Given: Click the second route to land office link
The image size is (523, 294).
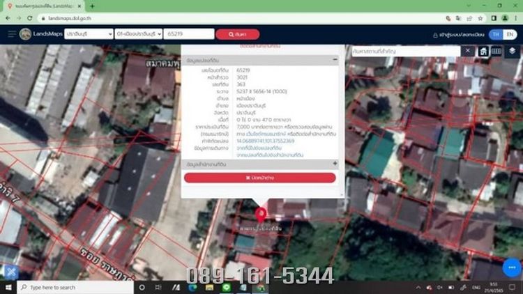Looking at the screenshot, I should (270, 155).
